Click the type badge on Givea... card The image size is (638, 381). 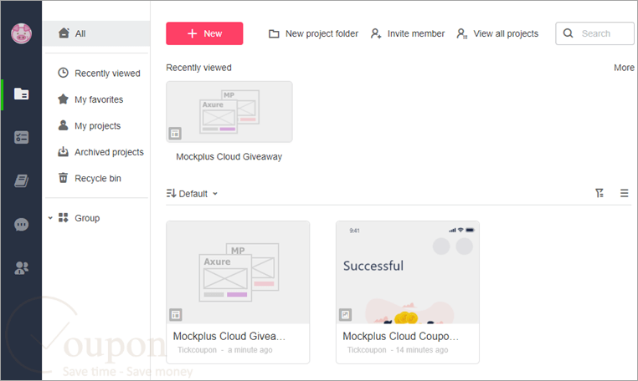click(176, 314)
